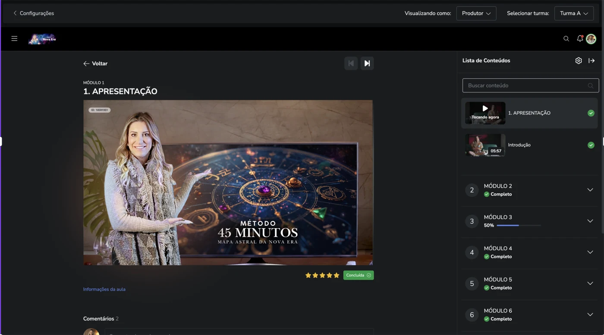Mark lesson as Concluída with green button
Screen dimensions: 604x335
pyautogui.click(x=358, y=275)
